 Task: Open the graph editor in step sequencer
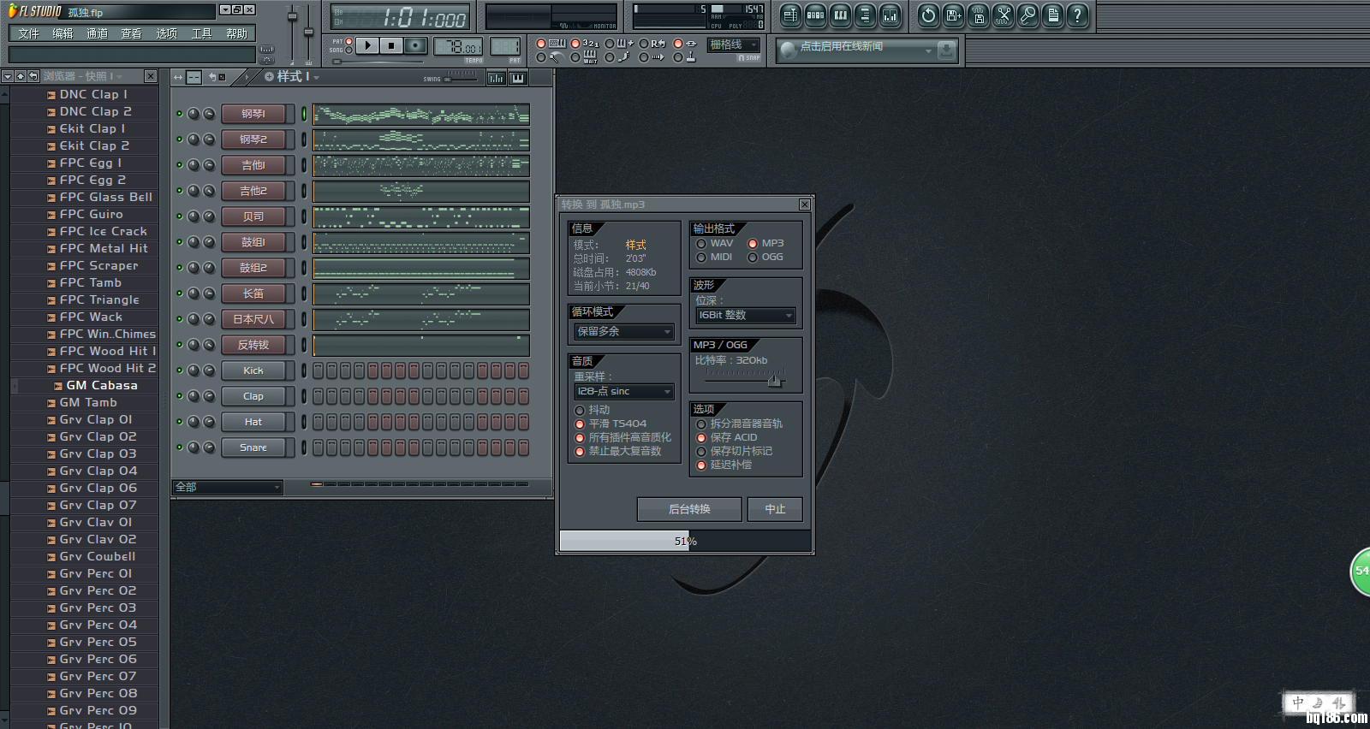coord(496,78)
